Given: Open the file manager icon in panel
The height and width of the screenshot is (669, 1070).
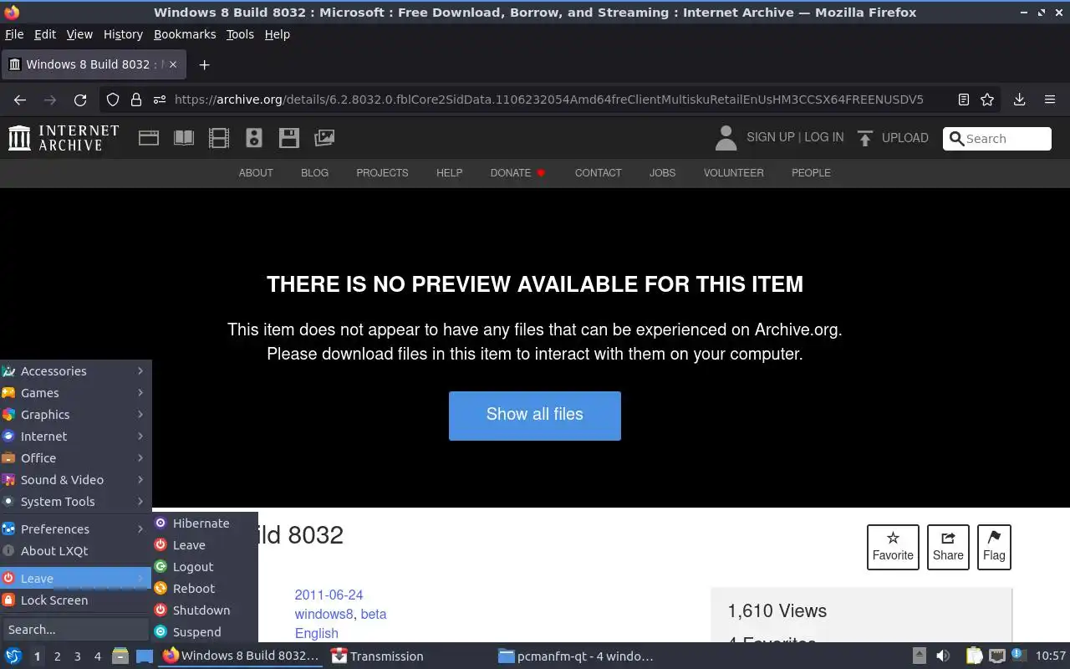Looking at the screenshot, I should point(120,656).
